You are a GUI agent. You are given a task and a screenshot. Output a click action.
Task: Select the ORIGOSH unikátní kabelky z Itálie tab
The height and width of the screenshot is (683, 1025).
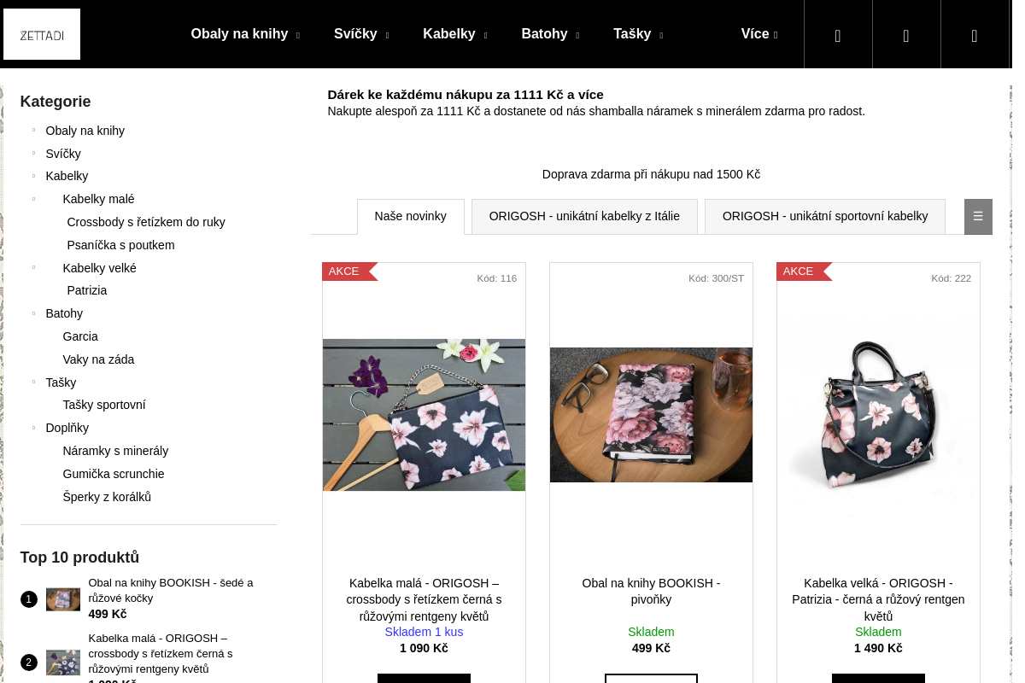pyautogui.click(x=584, y=217)
